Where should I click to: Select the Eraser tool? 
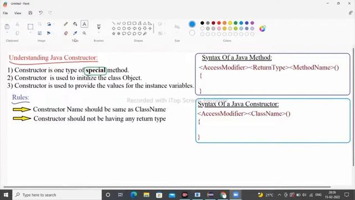pos(65,33)
